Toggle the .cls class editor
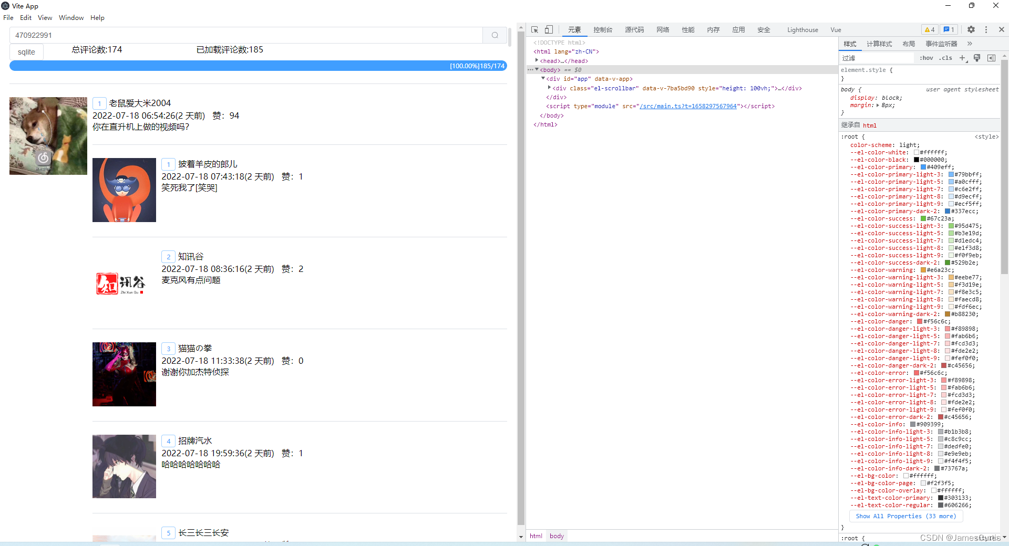This screenshot has height=546, width=1009. (x=946, y=58)
